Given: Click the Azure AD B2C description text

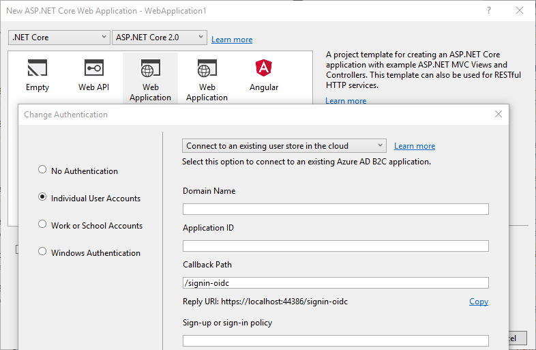Looking at the screenshot, I should tap(306, 162).
